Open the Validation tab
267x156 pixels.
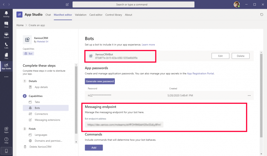[x=81, y=15]
